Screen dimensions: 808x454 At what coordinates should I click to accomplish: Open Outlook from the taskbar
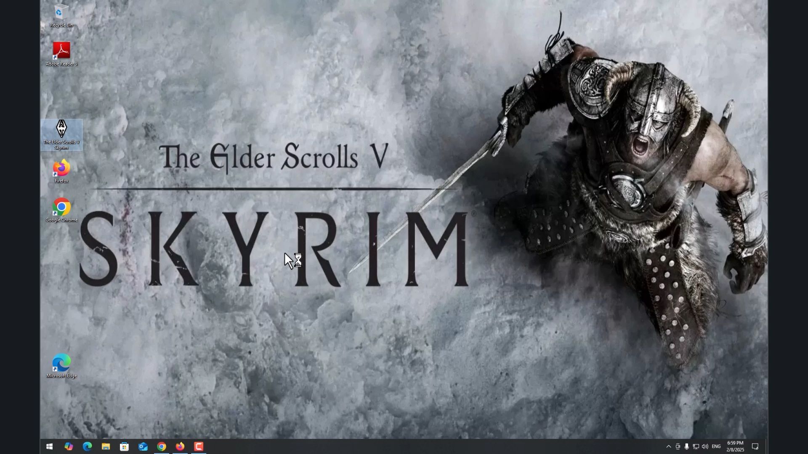143,446
